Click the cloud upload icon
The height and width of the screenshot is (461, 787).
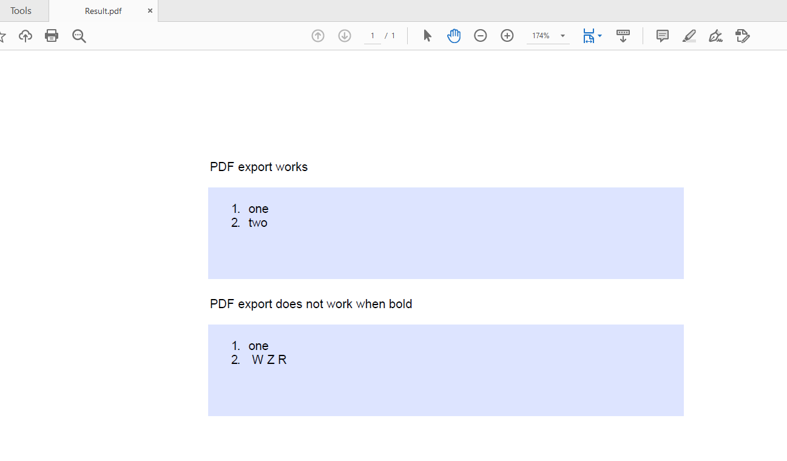tap(25, 36)
